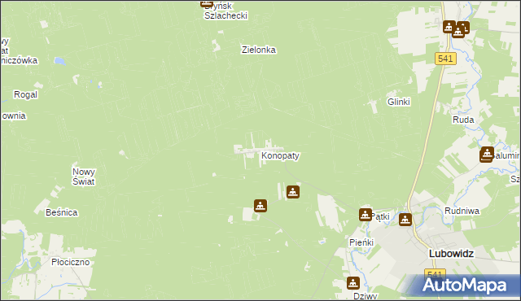The width and height of the screenshot is (521, 301).
Task: Click the Ruda label
Action: (x=463, y=120)
